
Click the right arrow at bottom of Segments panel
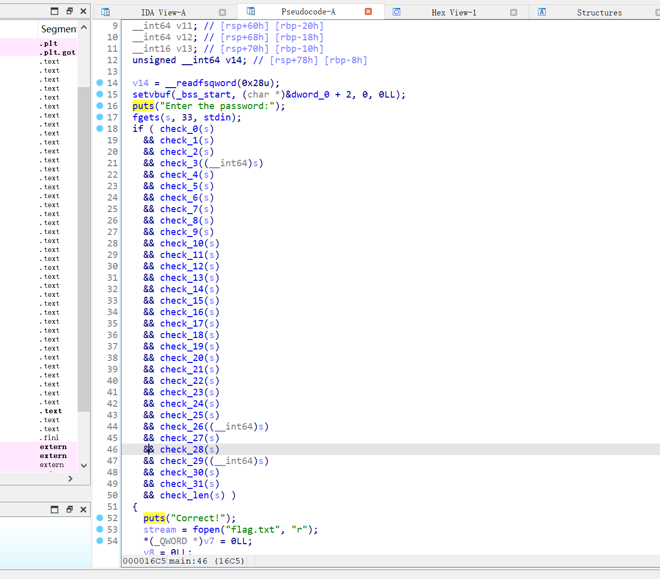(x=70, y=478)
